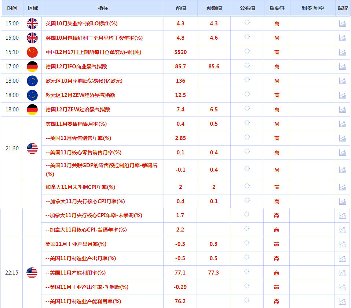
Task: Open chart icon for 德国12月ZEW经济景气指数 row
Action: pyautogui.click(x=343, y=110)
